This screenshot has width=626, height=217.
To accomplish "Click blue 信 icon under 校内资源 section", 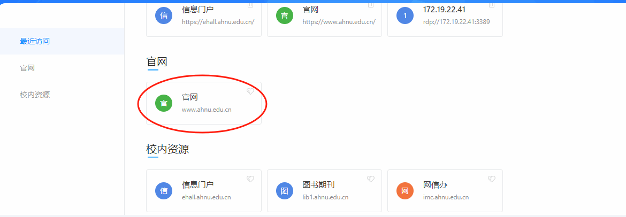I will point(164,191).
